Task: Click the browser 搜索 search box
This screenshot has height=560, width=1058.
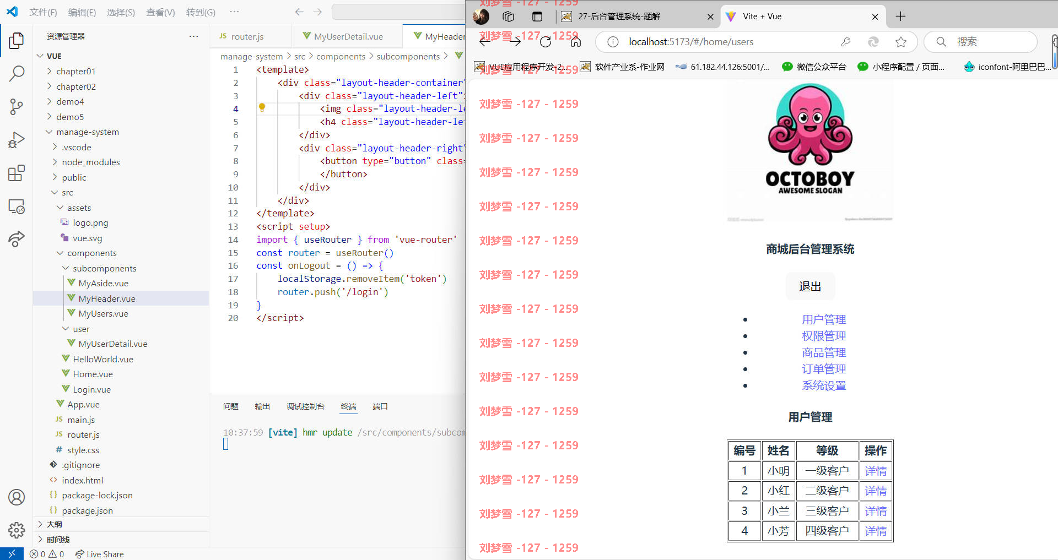Action: (x=981, y=42)
